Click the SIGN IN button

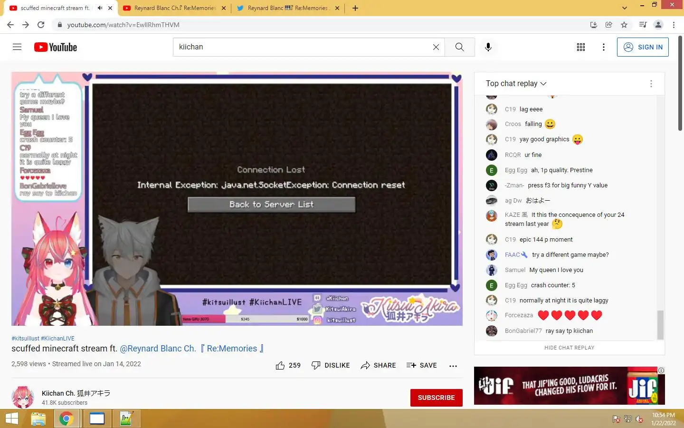[643, 47]
